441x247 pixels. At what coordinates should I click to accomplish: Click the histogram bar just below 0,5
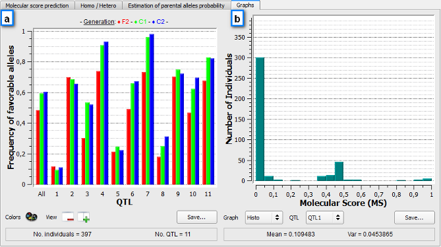pos(339,171)
